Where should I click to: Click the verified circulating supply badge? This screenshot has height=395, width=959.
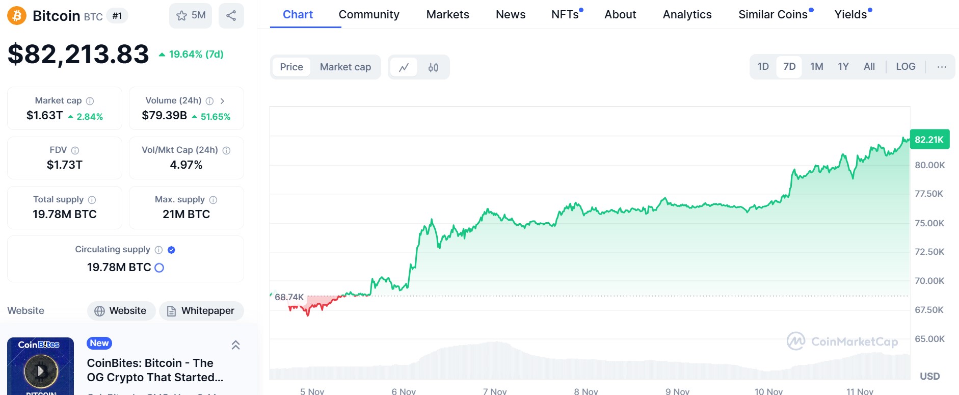click(172, 250)
